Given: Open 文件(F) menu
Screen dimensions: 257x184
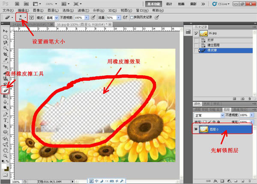Looking at the screenshot, I should pos(8,10).
